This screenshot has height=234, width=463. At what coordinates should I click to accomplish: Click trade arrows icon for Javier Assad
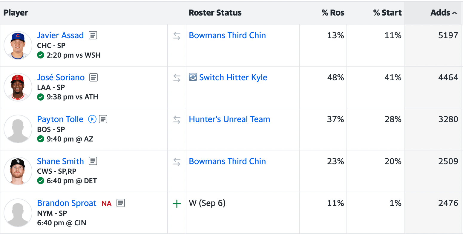point(177,36)
